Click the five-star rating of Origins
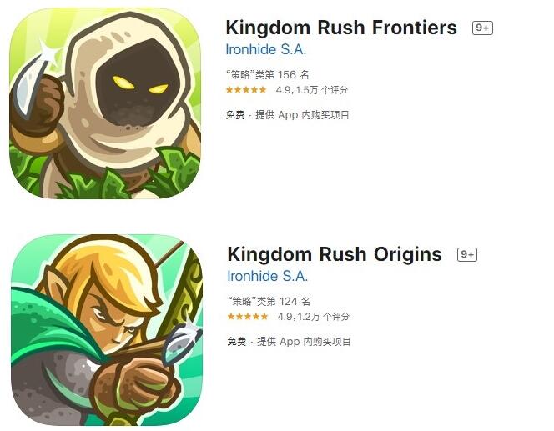 (x=248, y=316)
